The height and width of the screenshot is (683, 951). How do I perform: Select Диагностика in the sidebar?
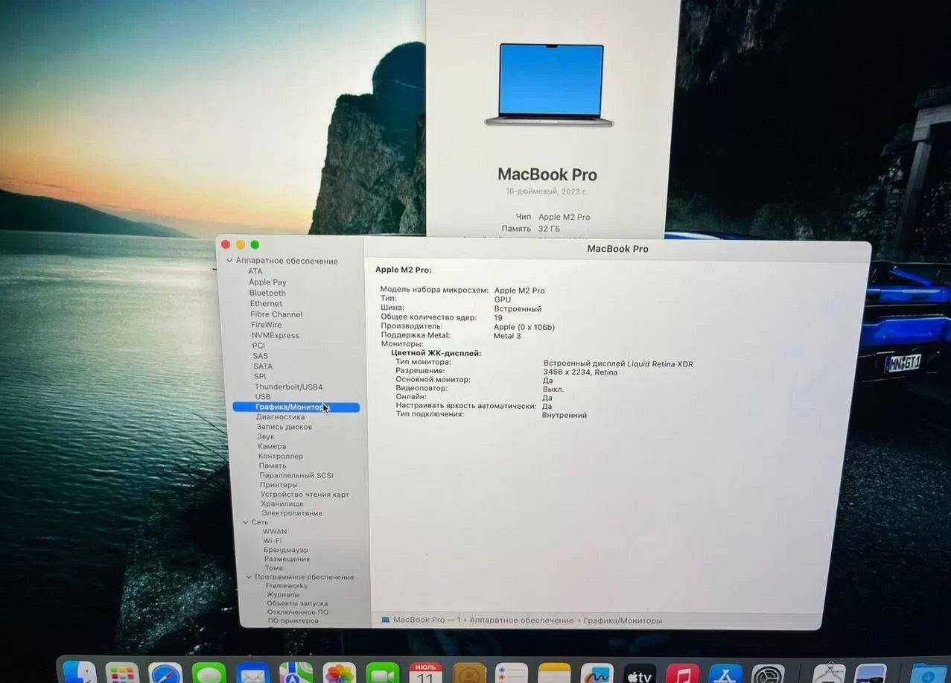tap(281, 417)
